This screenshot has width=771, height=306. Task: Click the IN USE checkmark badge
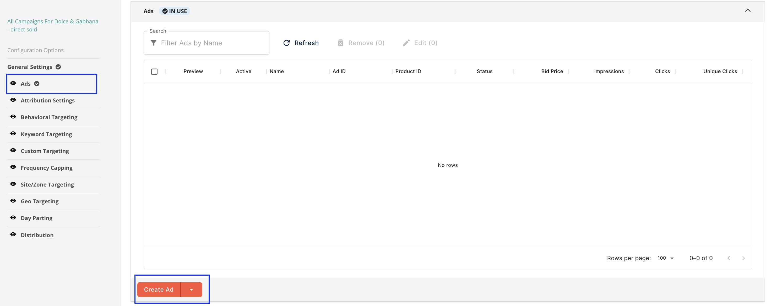click(x=165, y=11)
